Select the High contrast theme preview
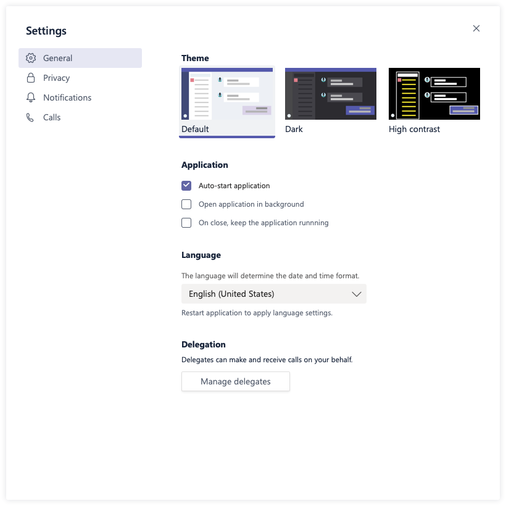The image size is (506, 506). (434, 93)
